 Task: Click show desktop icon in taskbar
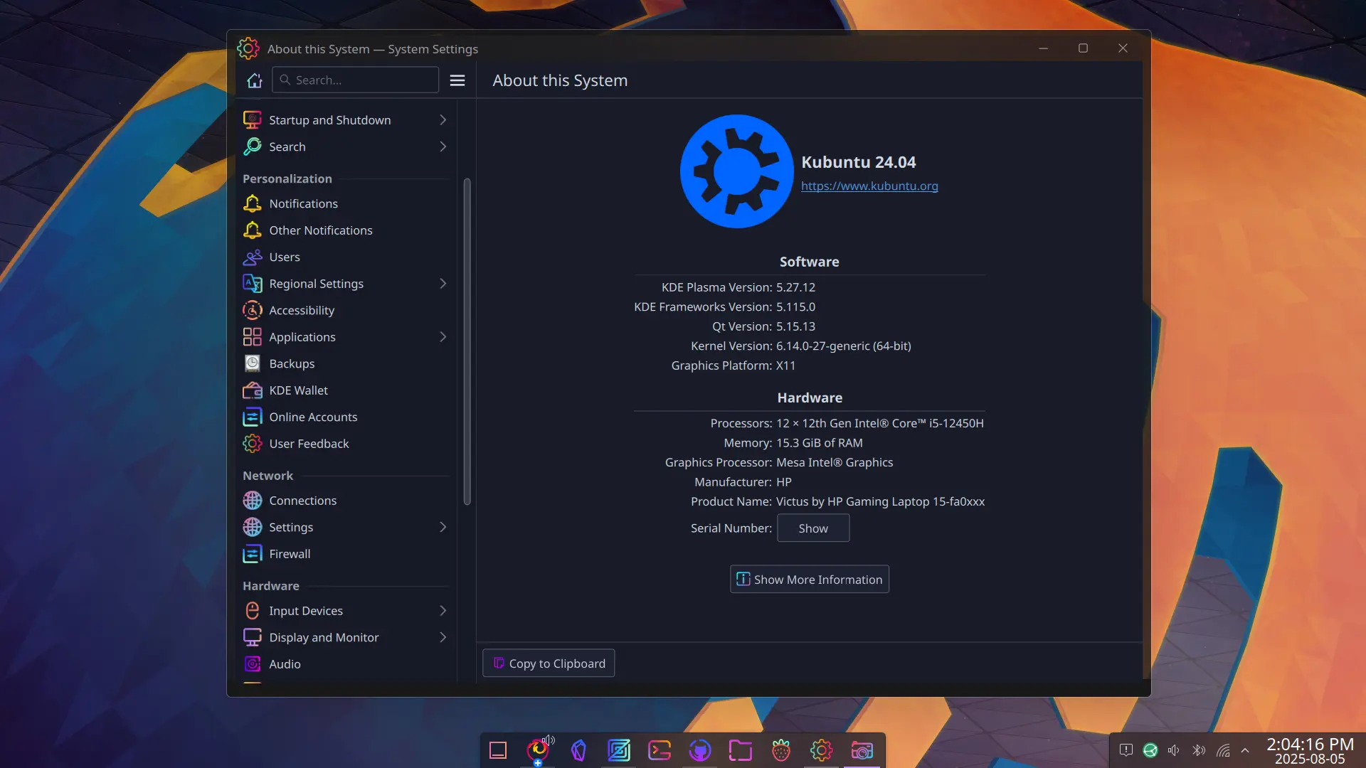click(498, 750)
